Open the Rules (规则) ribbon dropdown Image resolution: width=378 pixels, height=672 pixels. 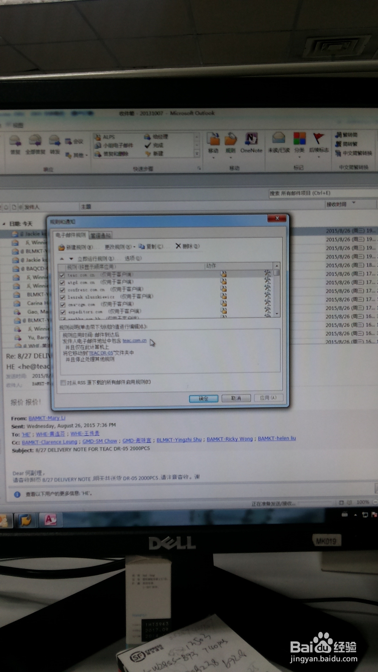pos(231,145)
